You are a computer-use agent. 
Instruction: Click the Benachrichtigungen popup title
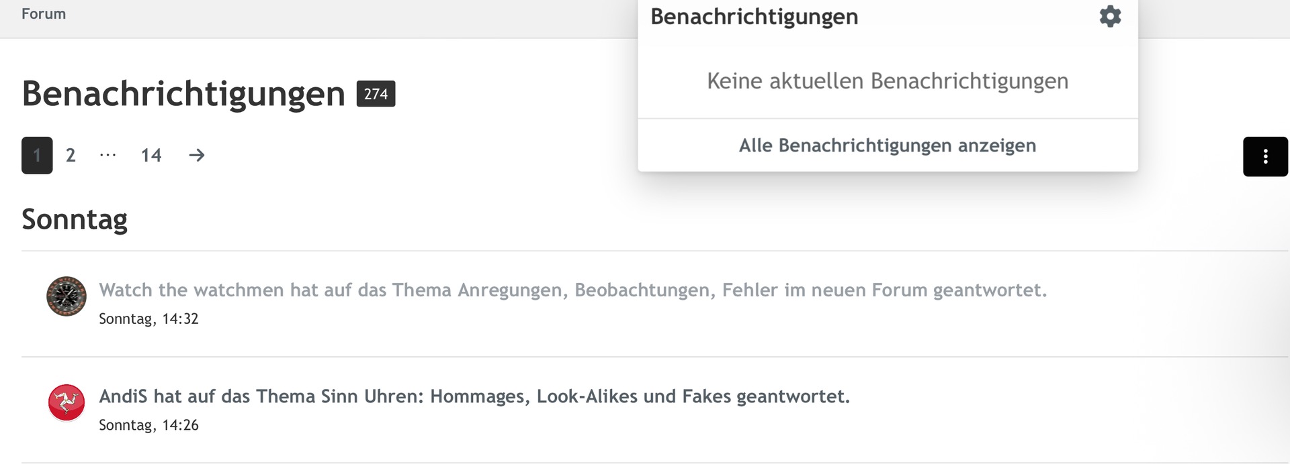click(x=754, y=17)
